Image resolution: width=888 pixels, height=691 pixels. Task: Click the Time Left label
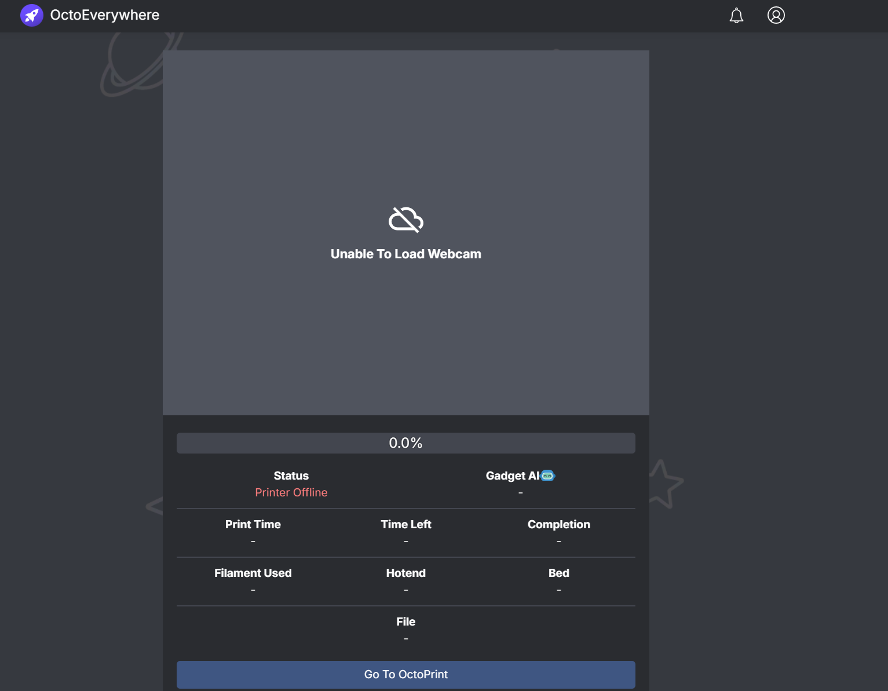click(x=406, y=524)
